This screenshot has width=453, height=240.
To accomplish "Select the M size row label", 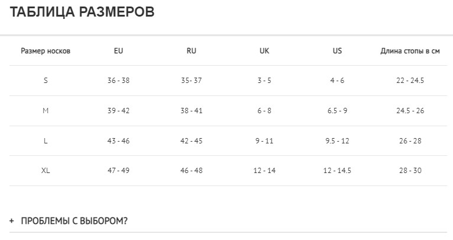I will [x=46, y=111].
